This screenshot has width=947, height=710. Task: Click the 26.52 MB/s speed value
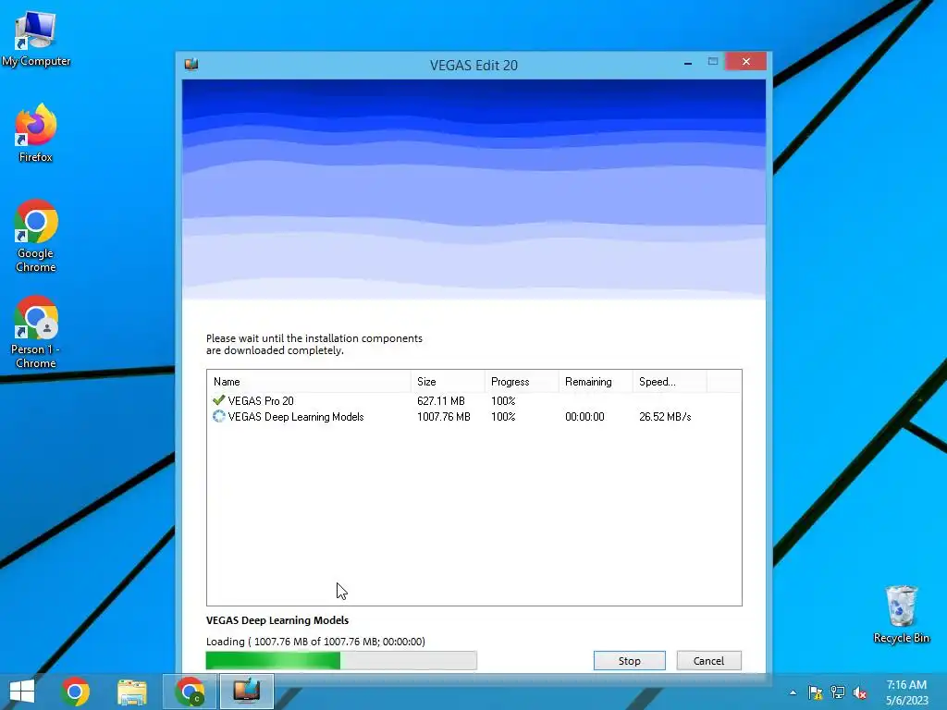point(665,417)
